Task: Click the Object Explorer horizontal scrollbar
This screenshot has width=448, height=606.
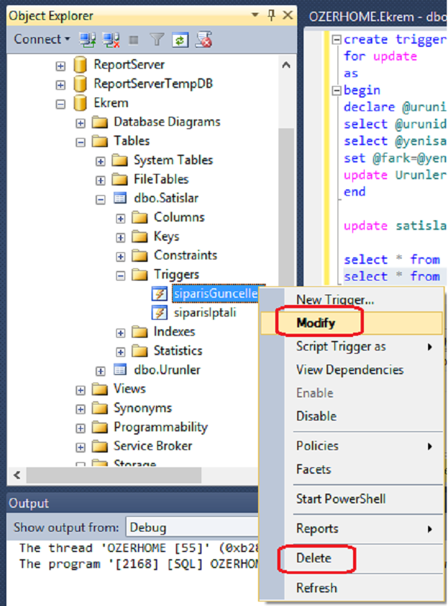Action: [116, 475]
